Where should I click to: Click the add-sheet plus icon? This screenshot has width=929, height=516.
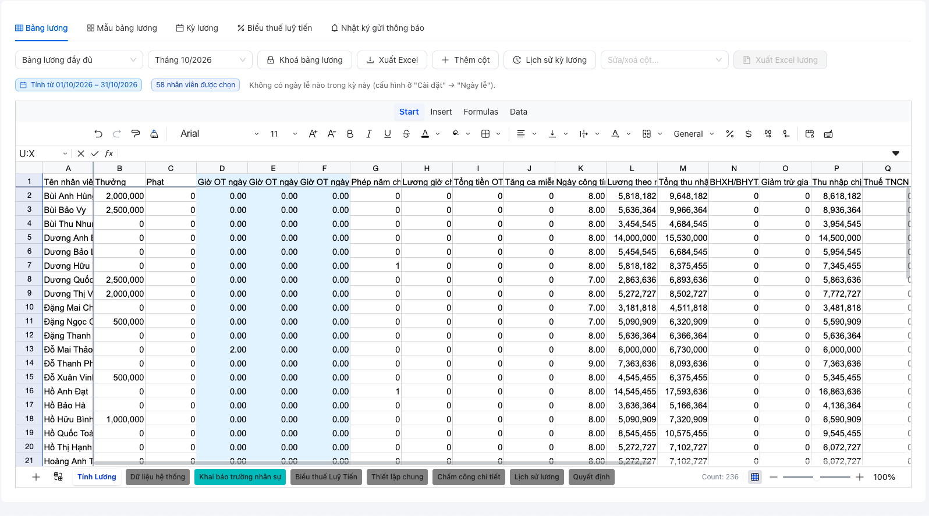point(36,477)
